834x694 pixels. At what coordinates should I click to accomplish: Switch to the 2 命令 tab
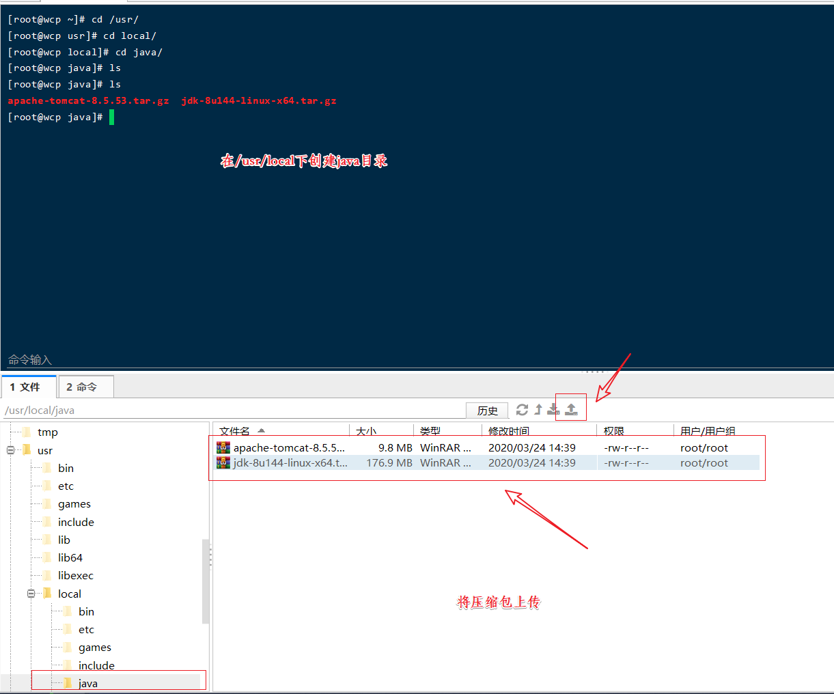coord(86,387)
